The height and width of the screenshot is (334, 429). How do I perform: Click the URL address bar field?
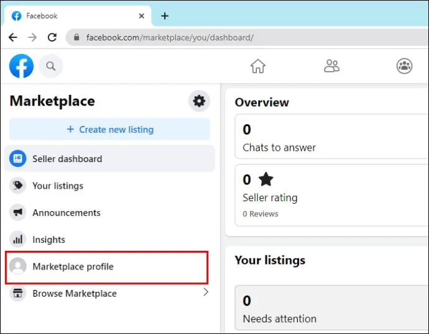click(247, 37)
